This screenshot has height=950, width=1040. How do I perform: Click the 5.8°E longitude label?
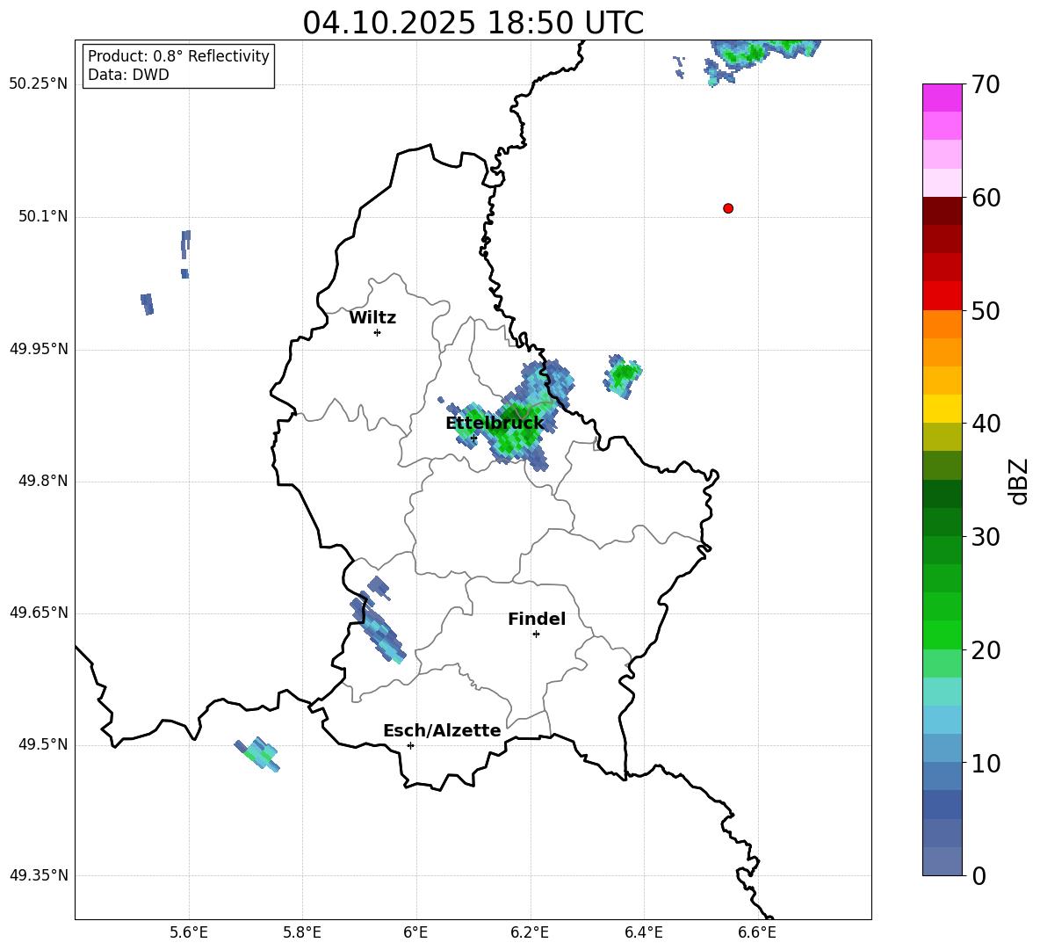click(302, 932)
